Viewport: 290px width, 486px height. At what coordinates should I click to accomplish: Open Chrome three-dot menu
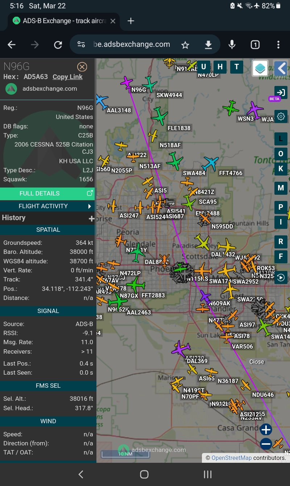point(278,45)
